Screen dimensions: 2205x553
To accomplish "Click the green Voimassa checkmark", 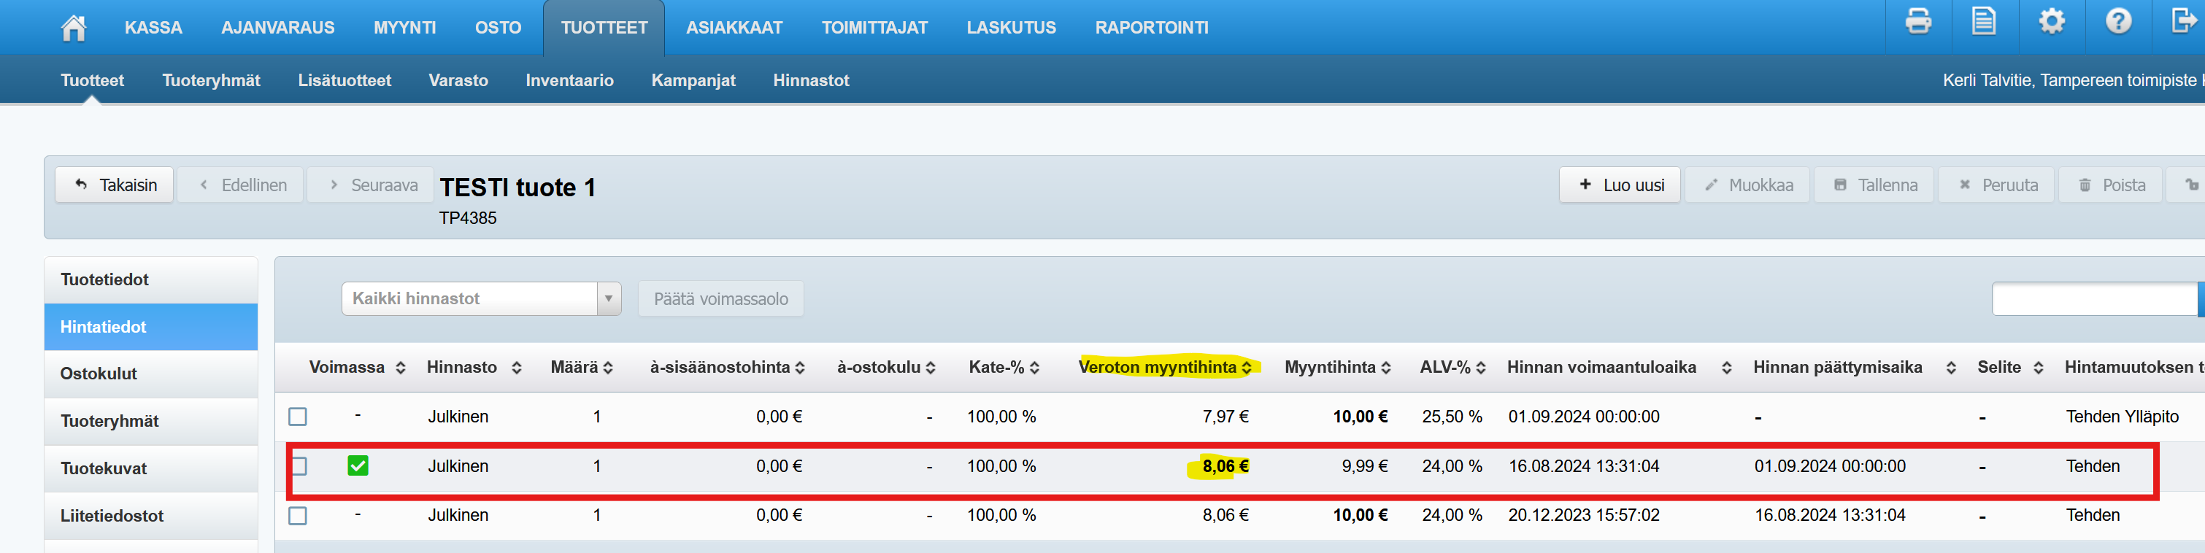I will click(358, 466).
